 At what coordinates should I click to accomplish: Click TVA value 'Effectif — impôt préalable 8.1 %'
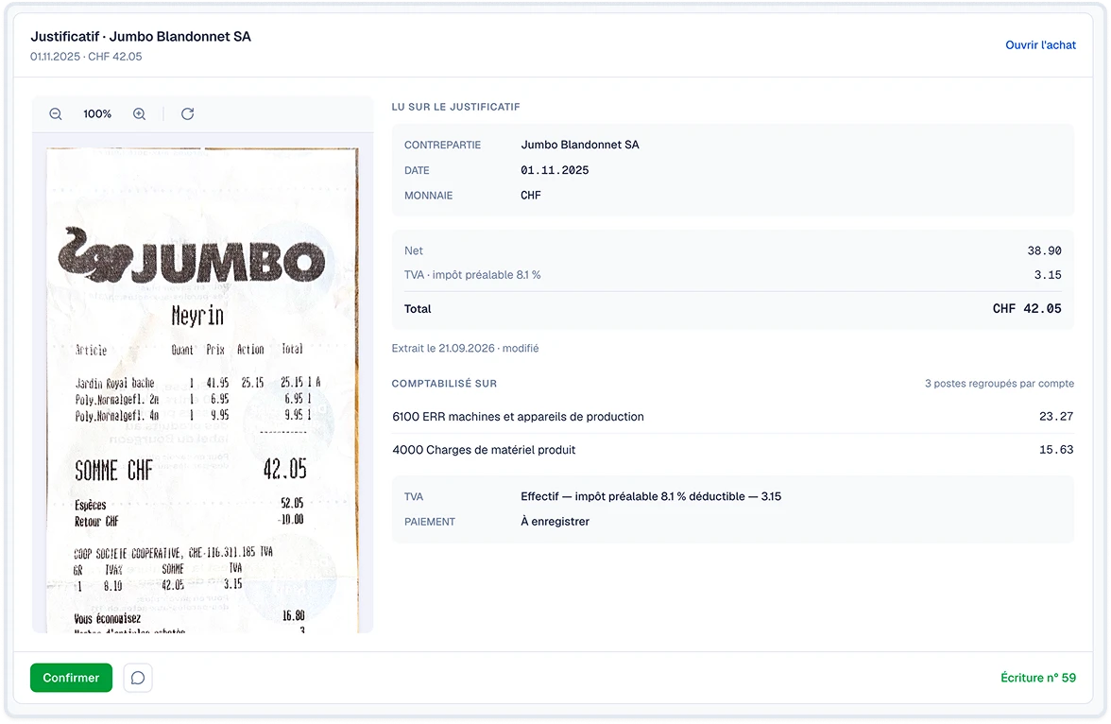[650, 496]
